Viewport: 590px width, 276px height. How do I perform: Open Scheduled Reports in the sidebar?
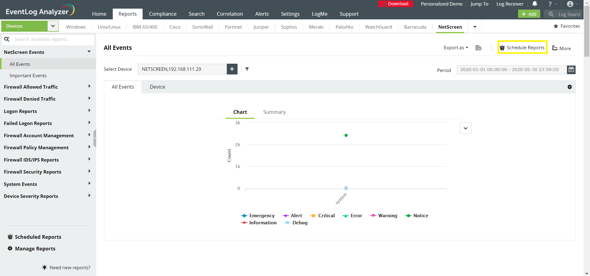click(x=34, y=237)
